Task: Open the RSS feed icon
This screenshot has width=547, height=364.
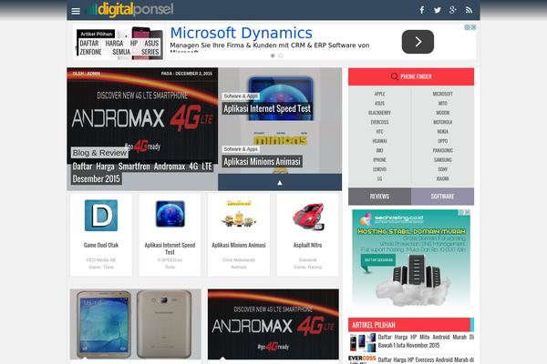Action: click(x=469, y=10)
